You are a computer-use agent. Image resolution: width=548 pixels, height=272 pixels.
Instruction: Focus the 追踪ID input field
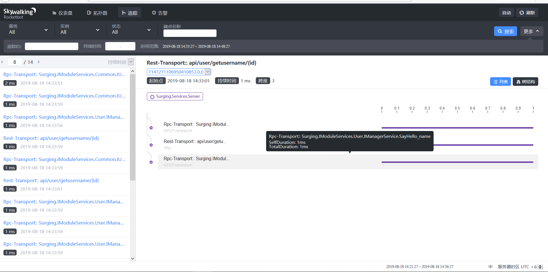click(x=52, y=46)
